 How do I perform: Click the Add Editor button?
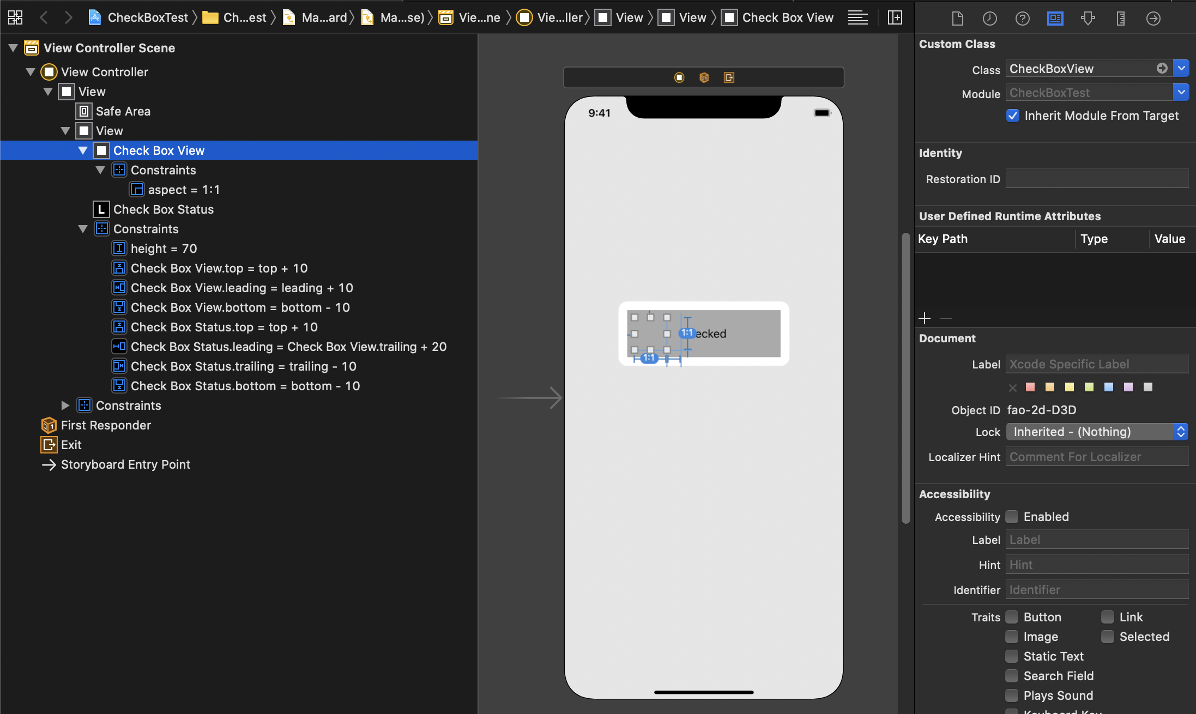pos(895,17)
